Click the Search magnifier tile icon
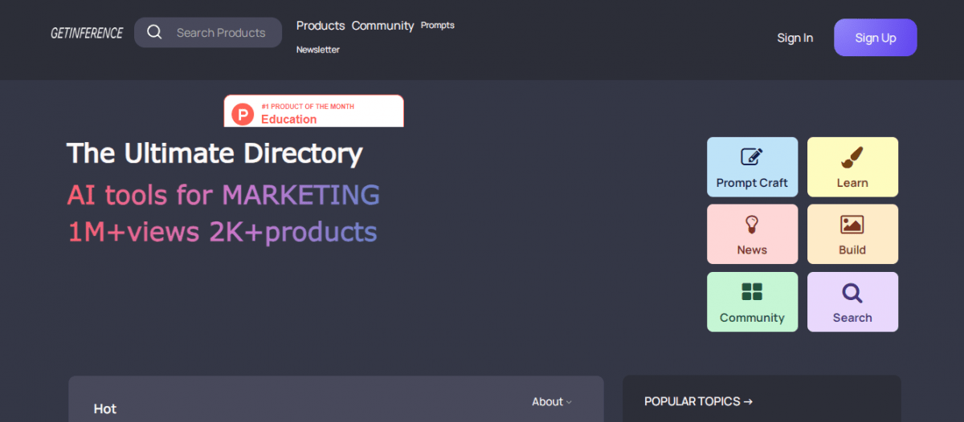The width and height of the screenshot is (964, 422). coord(852,293)
